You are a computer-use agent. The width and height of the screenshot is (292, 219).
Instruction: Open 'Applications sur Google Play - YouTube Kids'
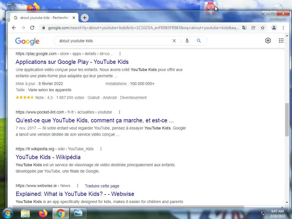(x=72, y=62)
